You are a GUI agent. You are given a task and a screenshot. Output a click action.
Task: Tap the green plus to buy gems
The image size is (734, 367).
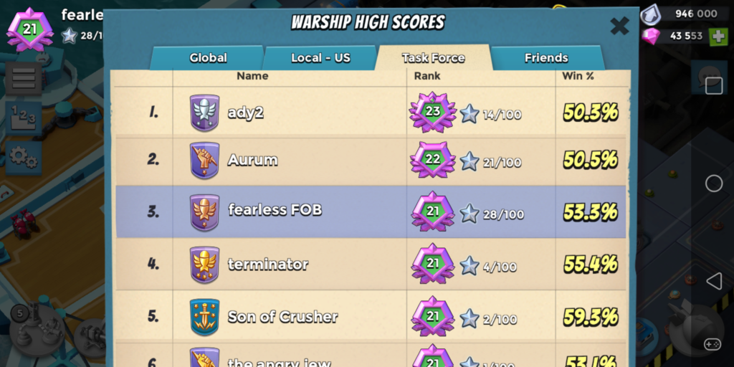(718, 37)
